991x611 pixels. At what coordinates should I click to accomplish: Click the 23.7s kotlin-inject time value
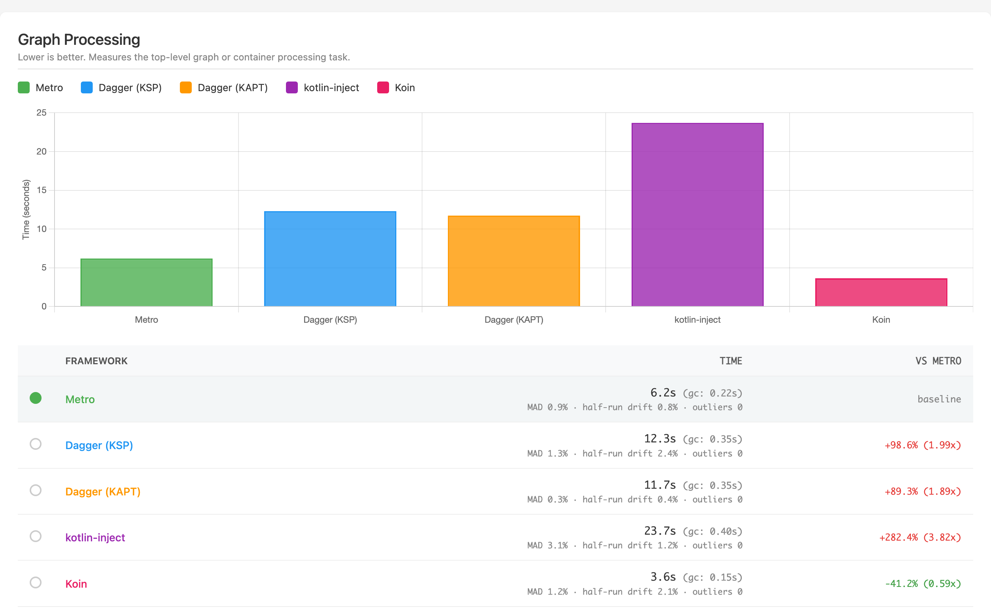(660, 531)
